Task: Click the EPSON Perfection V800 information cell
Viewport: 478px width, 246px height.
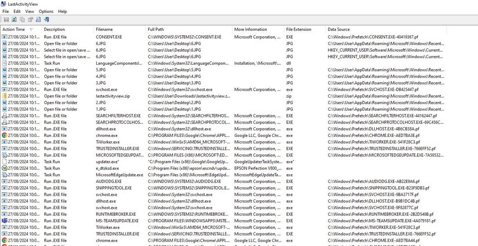Action: 258,168
